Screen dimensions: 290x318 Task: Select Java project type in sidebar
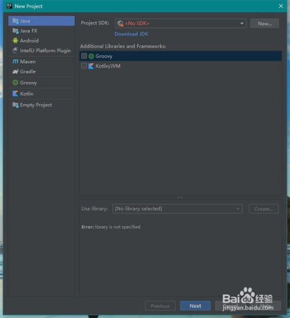coord(42,21)
